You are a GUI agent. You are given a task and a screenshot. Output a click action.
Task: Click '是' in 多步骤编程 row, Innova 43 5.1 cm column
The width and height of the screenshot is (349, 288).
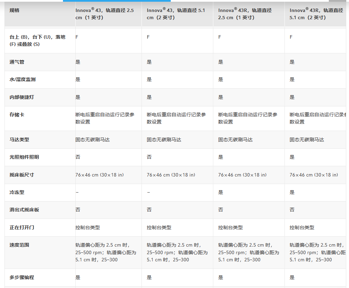click(x=149, y=277)
